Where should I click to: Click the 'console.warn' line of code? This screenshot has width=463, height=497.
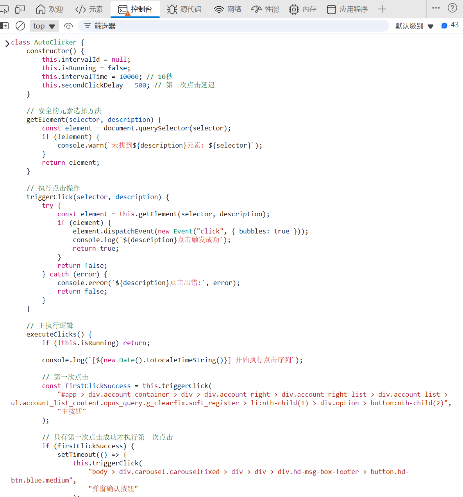[x=160, y=145]
